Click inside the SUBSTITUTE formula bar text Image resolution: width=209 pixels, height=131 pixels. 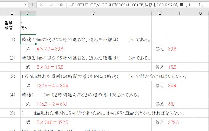coord(137,5)
